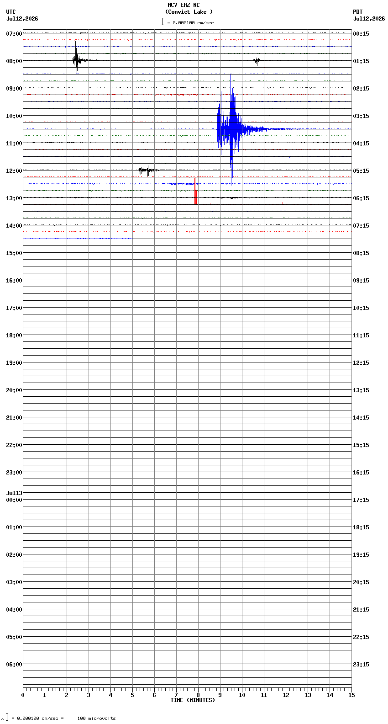Click the 18:00 UTC time label
The height and width of the screenshot is (724, 388).
(14, 335)
